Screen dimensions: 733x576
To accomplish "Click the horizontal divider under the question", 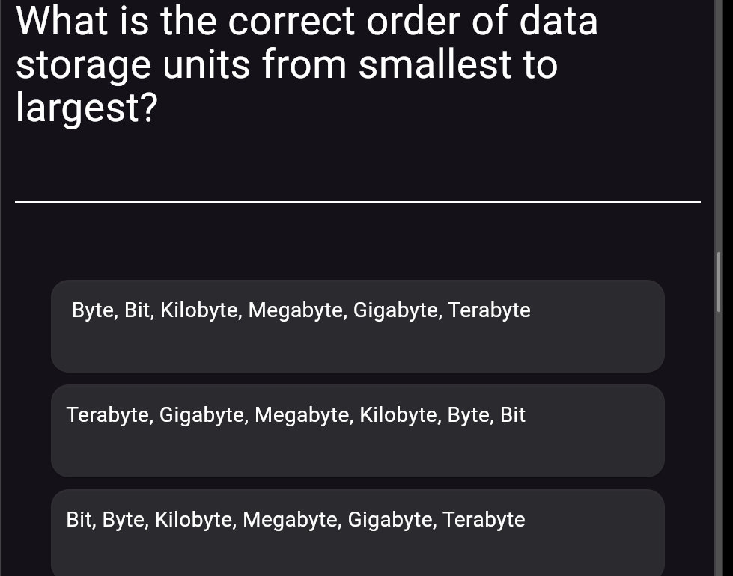I will pyautogui.click(x=358, y=200).
